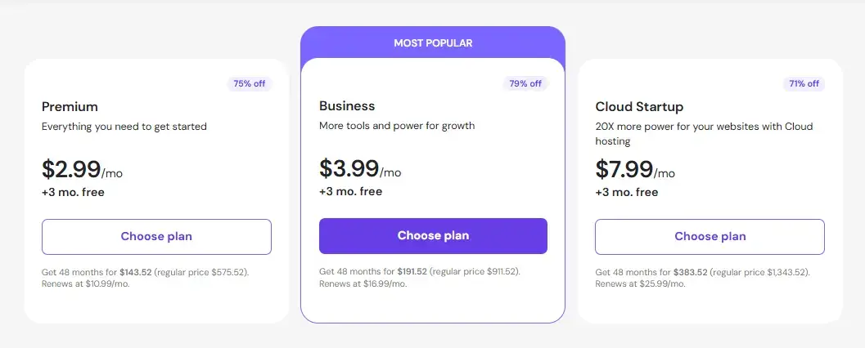Image resolution: width=865 pixels, height=348 pixels.
Task: Choose the Cloud Startup plan
Action: [710, 237]
